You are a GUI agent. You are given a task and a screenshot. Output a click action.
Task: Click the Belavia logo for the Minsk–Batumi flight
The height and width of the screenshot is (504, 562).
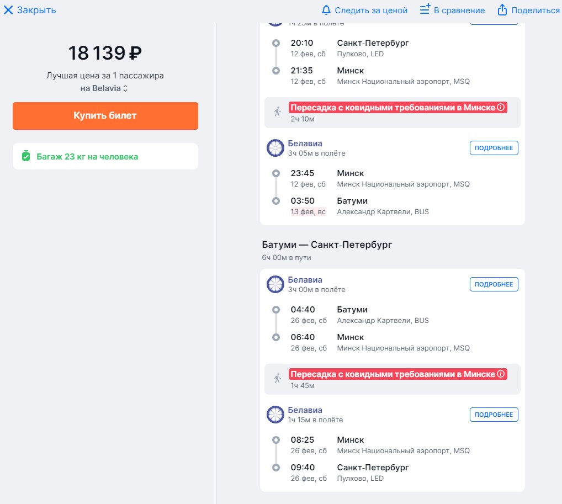click(275, 148)
